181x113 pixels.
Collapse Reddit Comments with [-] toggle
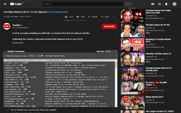tap(5, 51)
